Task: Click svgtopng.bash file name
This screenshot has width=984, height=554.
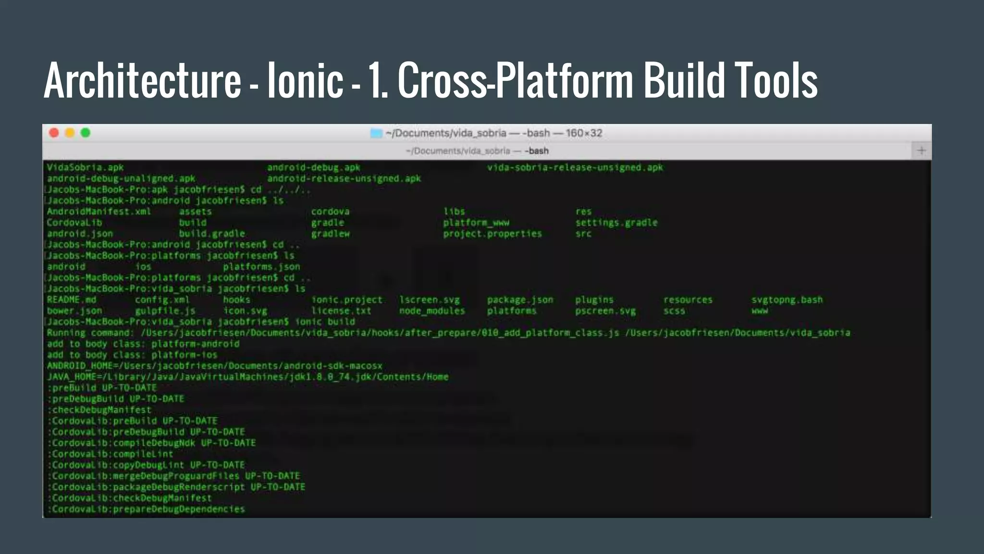Action: (x=787, y=300)
